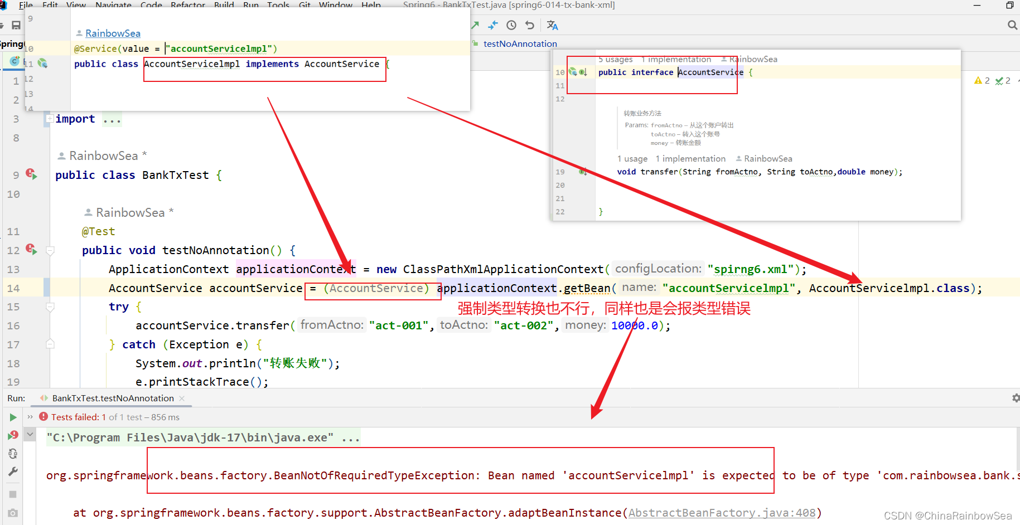Click '1 usage' hint above transfer method
Viewport: 1020px width, 525px height.
pos(632,159)
